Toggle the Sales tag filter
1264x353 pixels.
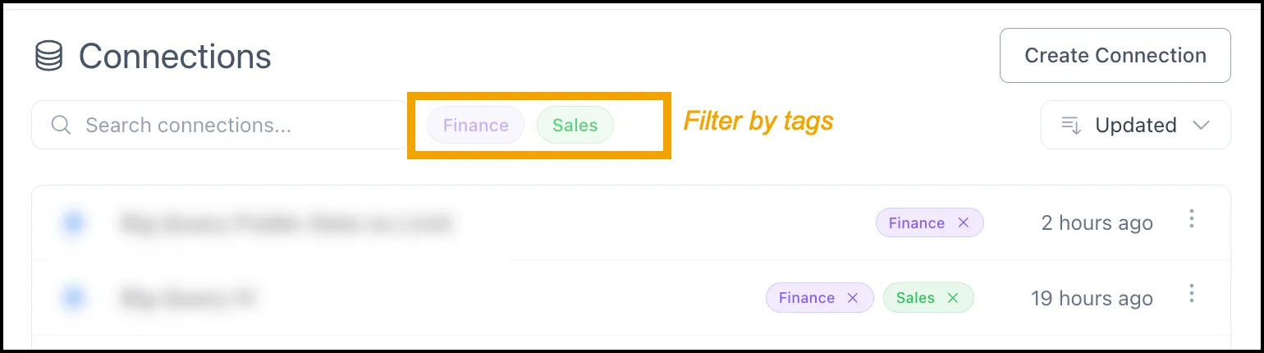575,125
